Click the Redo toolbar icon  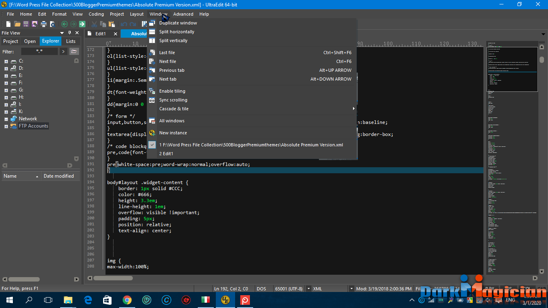[x=133, y=24]
